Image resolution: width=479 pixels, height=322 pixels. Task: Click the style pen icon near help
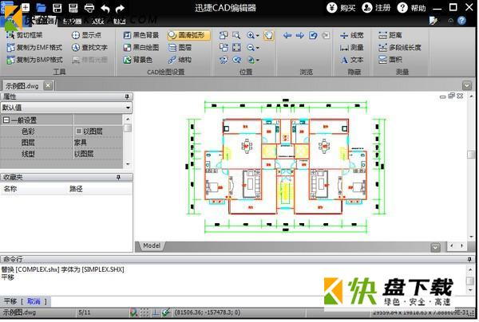point(433,21)
